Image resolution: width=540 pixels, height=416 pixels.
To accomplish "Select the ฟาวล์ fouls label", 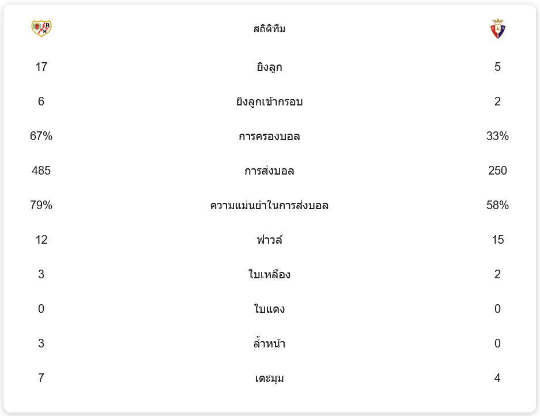I will coord(269,240).
